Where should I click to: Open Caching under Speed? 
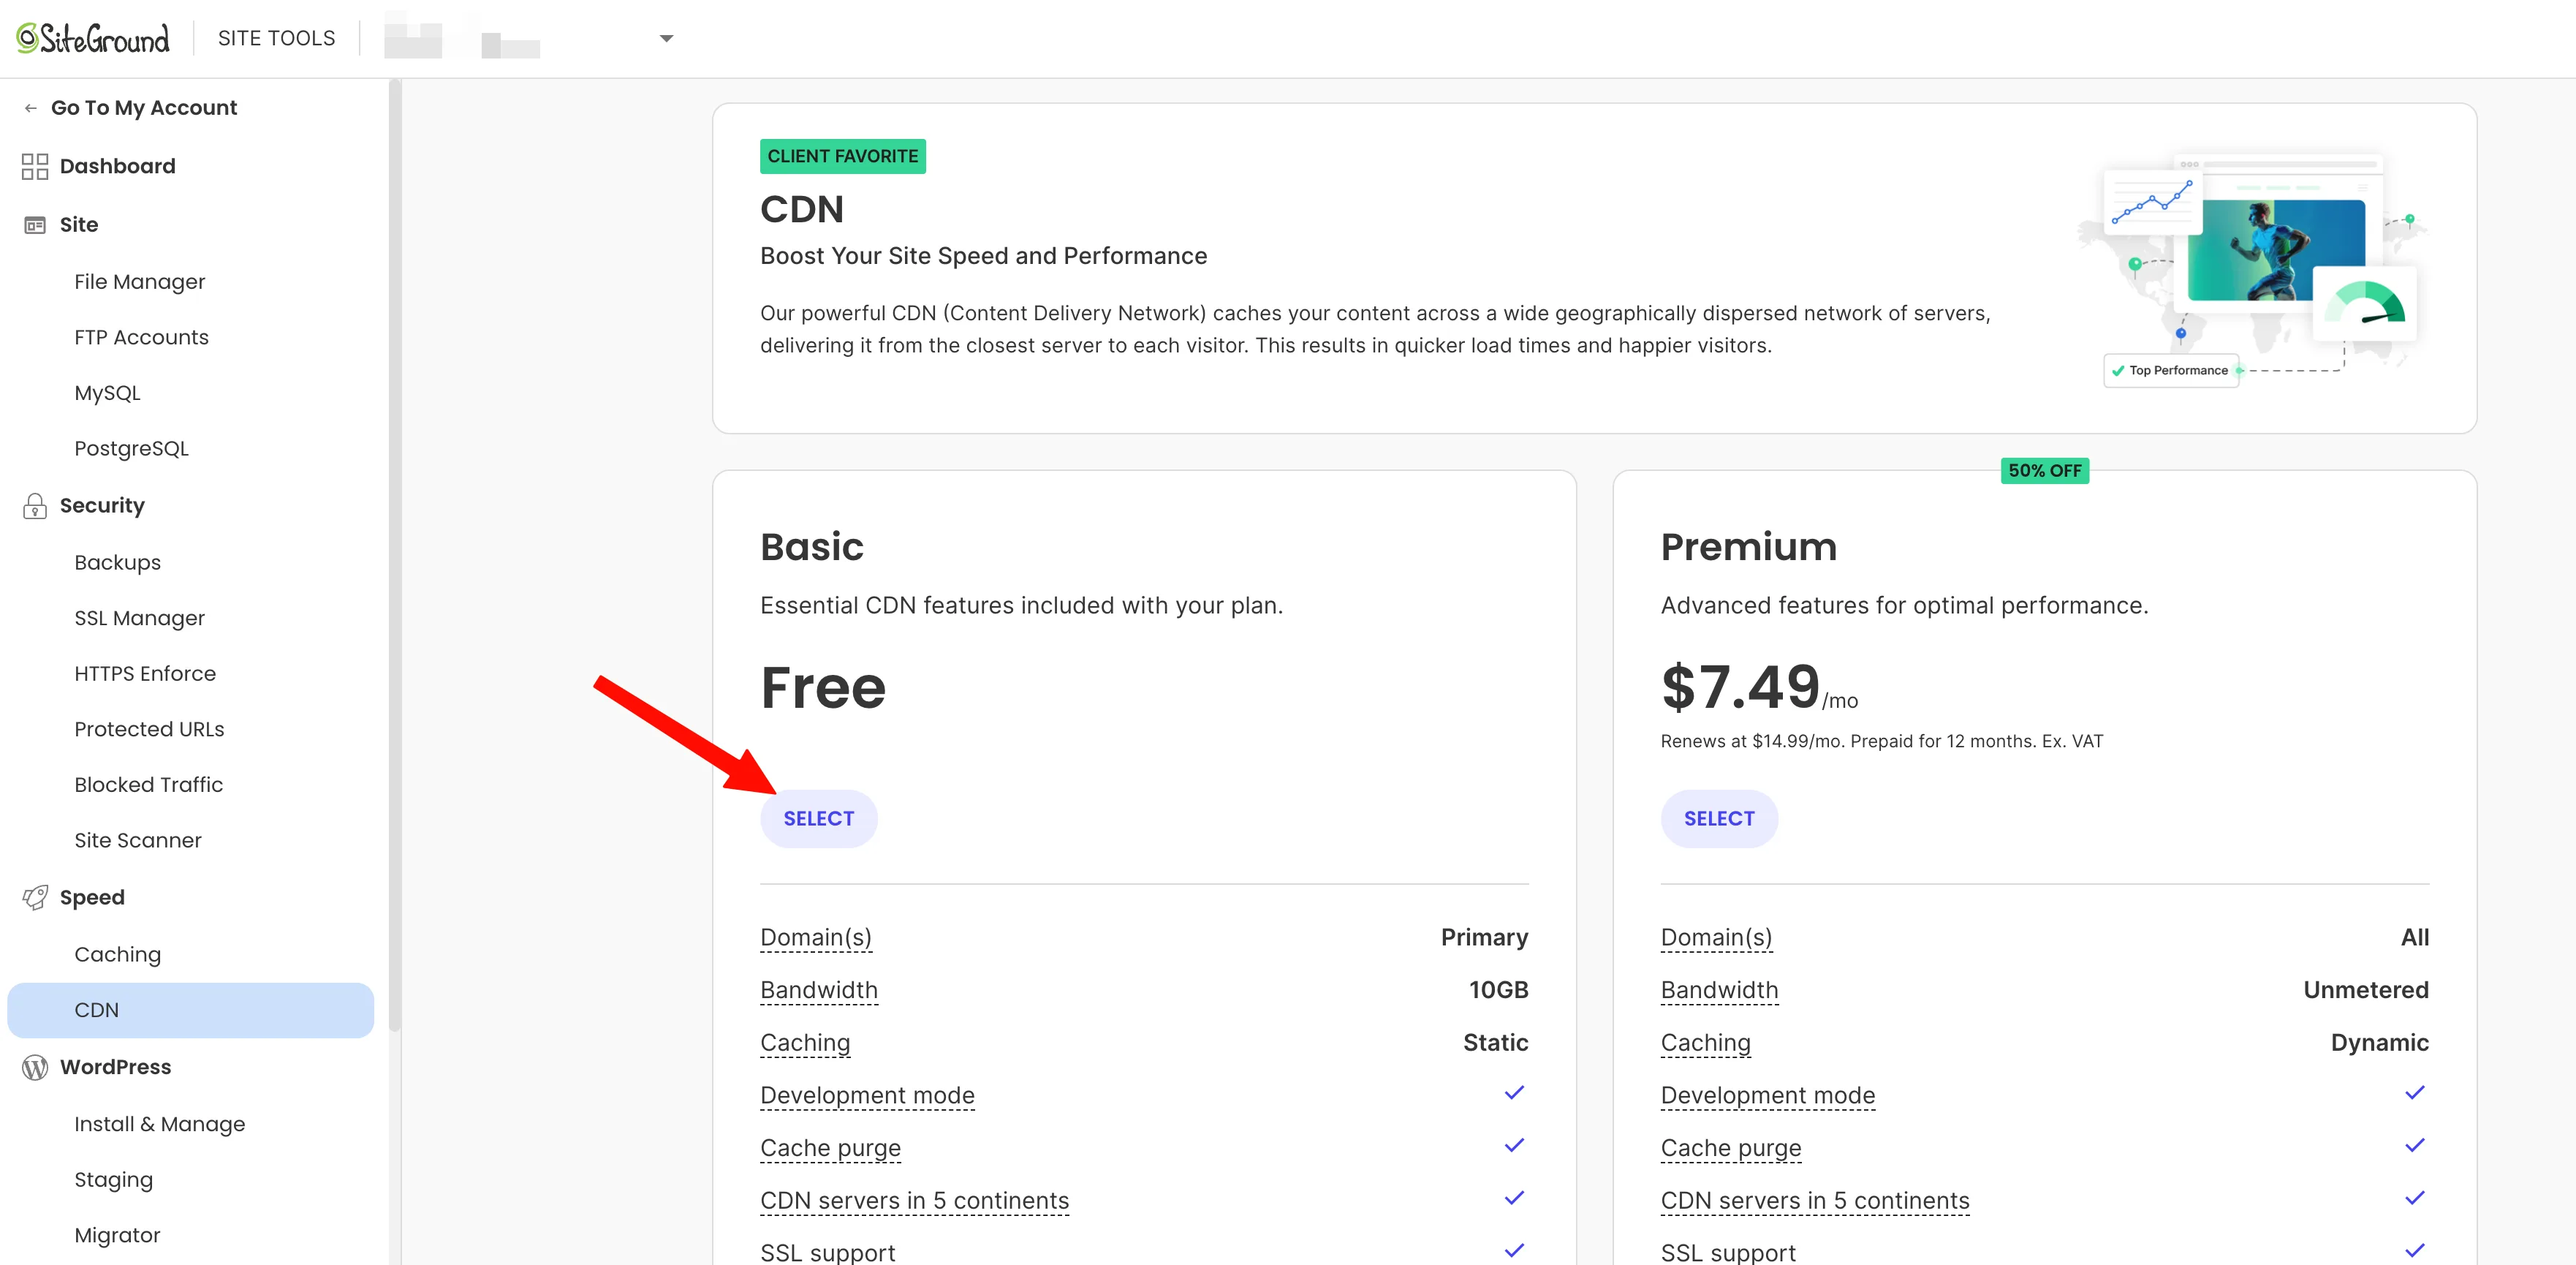pos(117,955)
